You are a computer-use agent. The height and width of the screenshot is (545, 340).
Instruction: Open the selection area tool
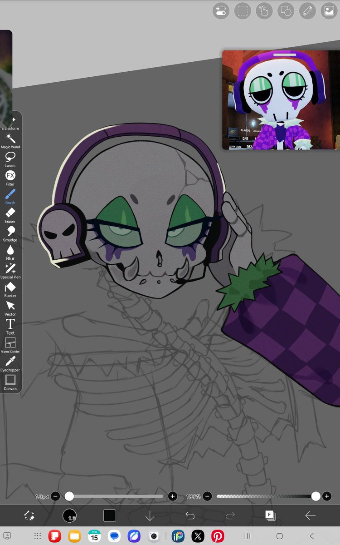pos(243,11)
